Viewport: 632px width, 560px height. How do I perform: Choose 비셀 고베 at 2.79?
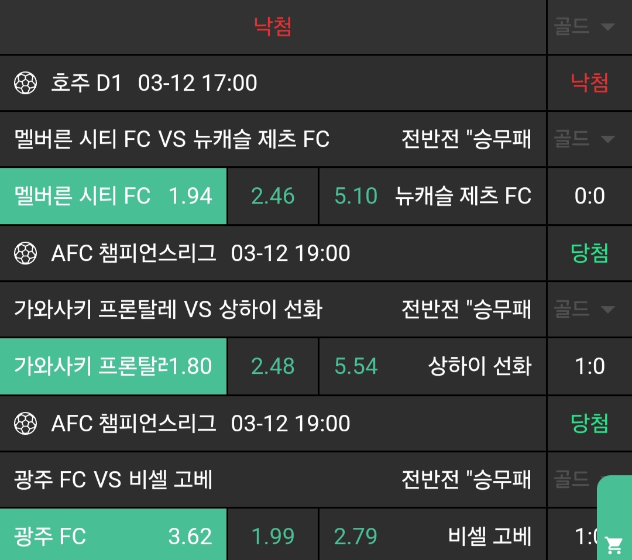432,536
